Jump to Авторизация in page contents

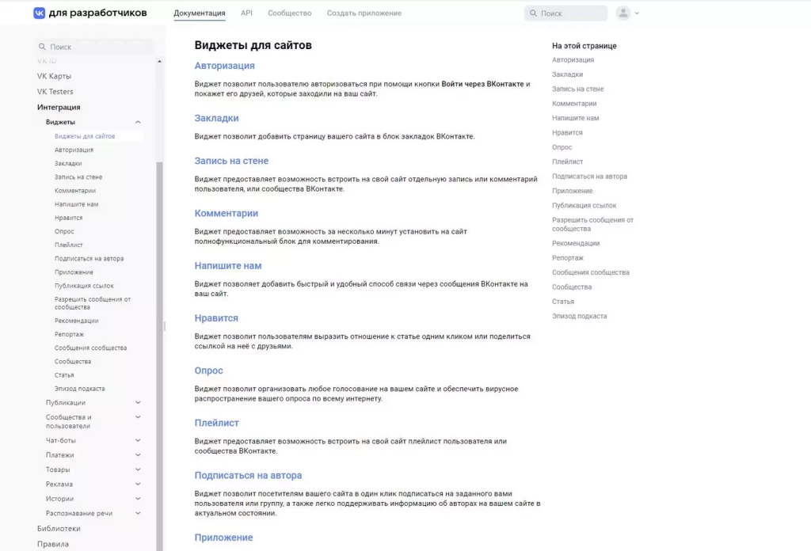(x=573, y=60)
